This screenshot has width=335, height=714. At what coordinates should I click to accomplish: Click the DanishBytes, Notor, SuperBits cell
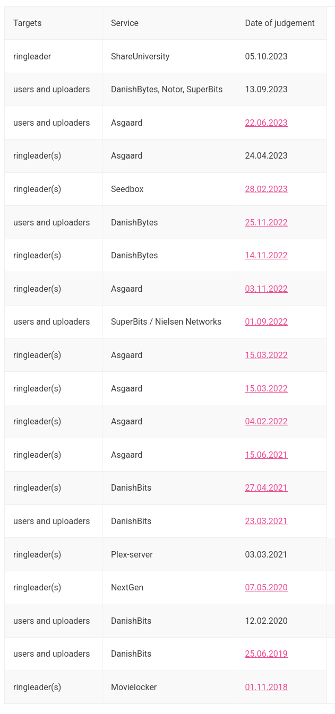pos(167,89)
